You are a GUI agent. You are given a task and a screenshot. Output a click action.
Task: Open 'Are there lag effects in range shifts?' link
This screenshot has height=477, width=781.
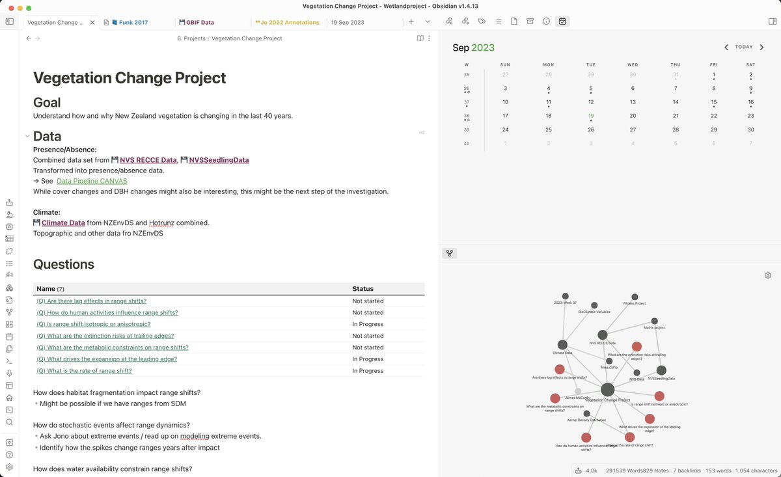pyautogui.click(x=91, y=301)
